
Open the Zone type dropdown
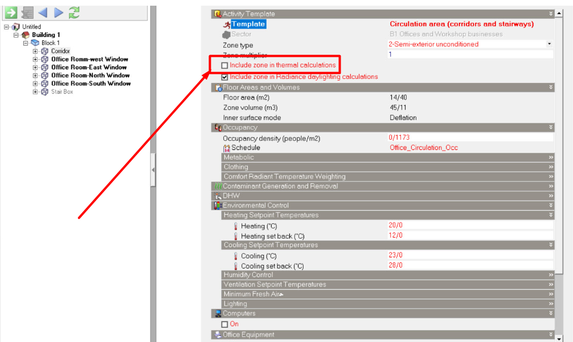coord(549,44)
